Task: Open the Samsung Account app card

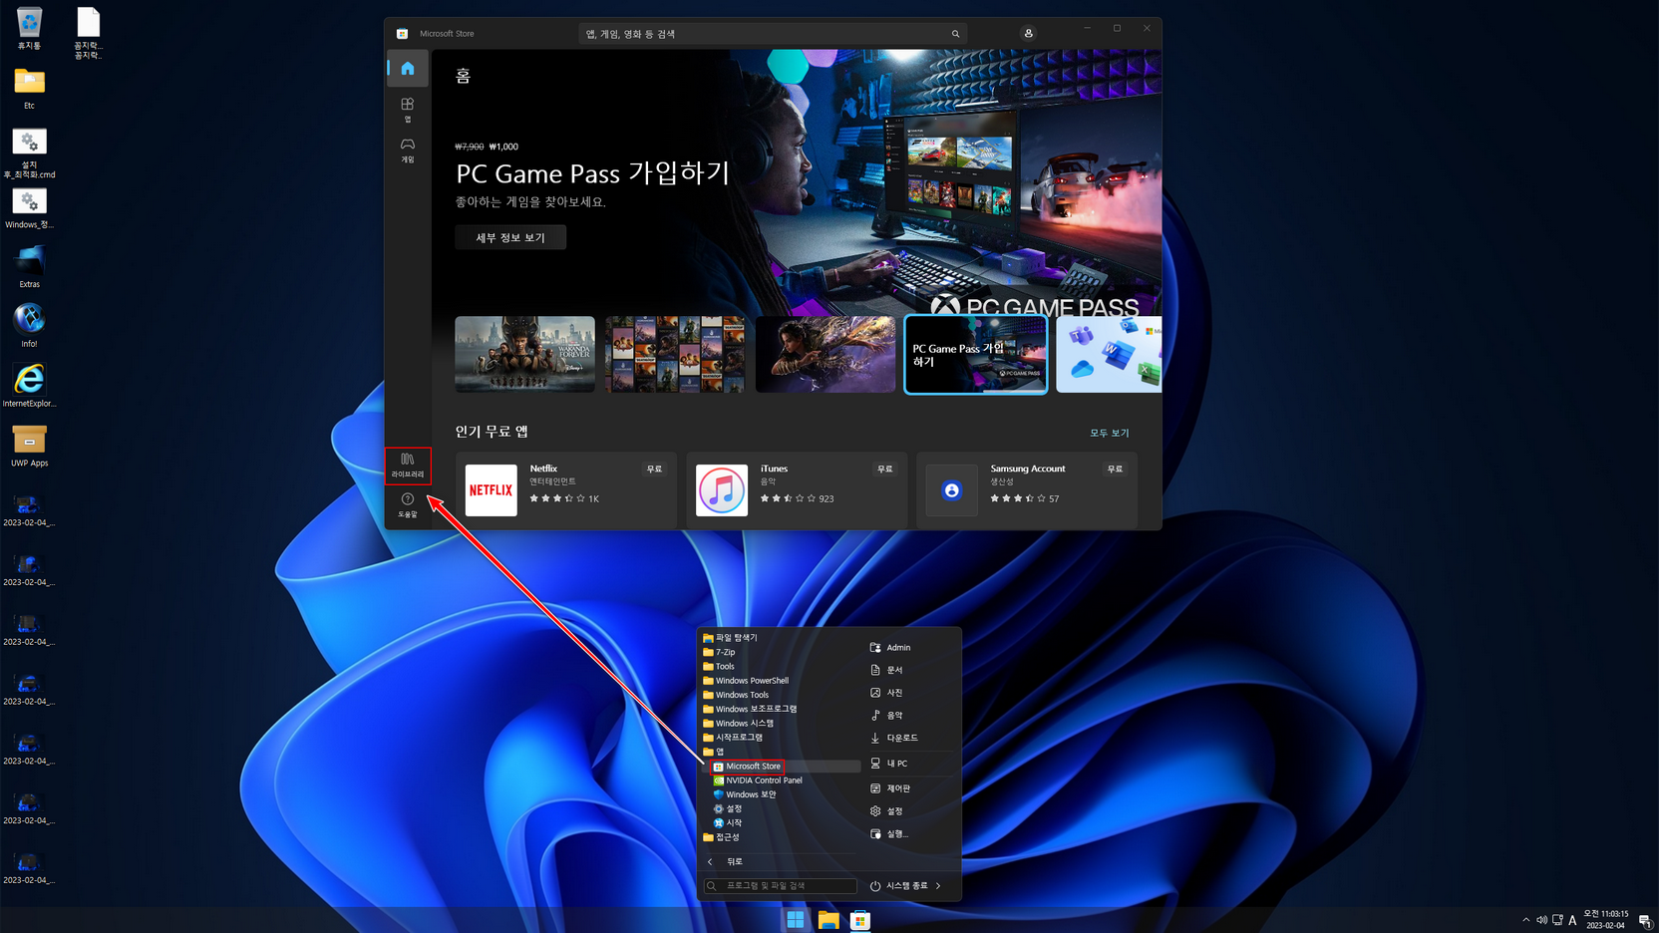Action: (1027, 489)
